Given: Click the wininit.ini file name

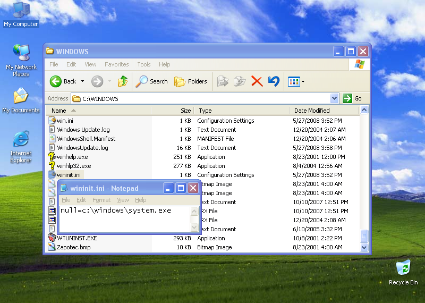Looking at the screenshot, I should click(69, 175).
